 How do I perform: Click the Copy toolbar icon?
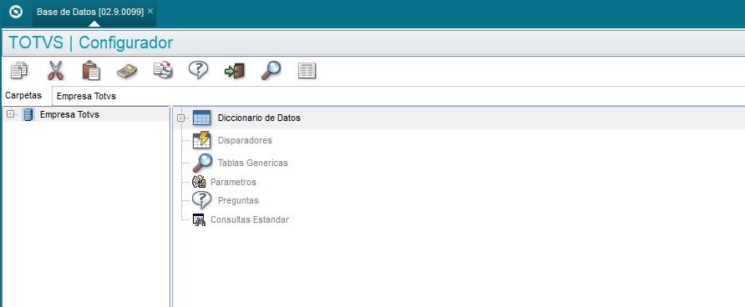19,71
